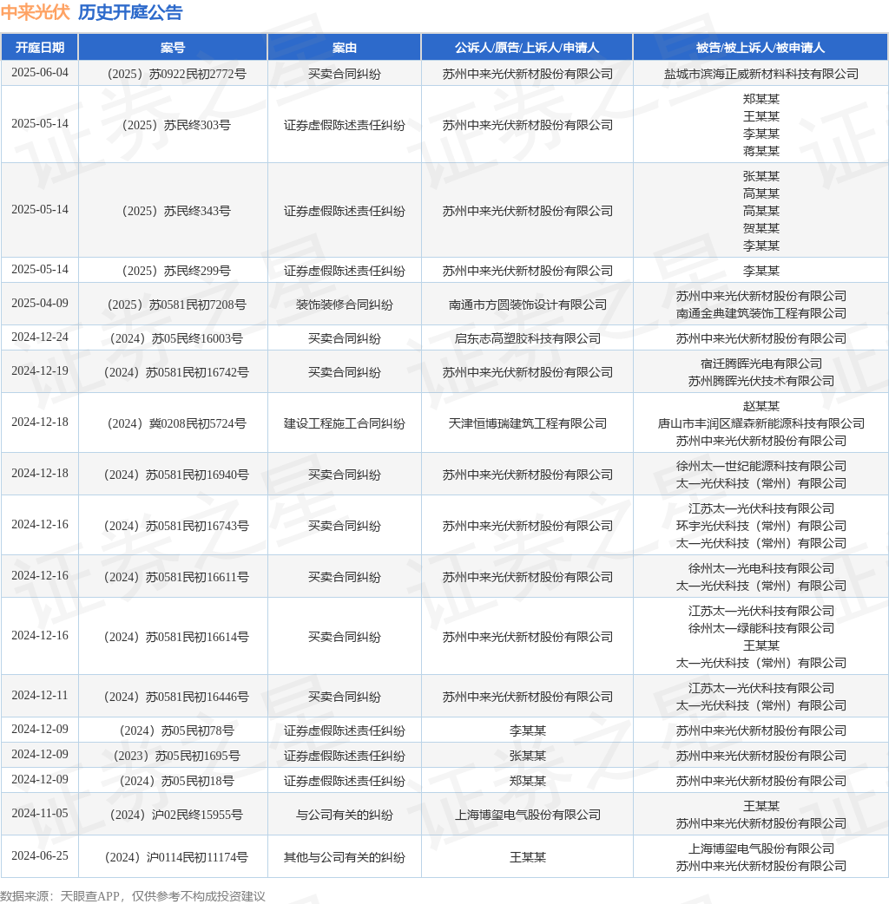
Task: Click defendant 徐州太一世纪能源科技有限公司
Action: 761,467
